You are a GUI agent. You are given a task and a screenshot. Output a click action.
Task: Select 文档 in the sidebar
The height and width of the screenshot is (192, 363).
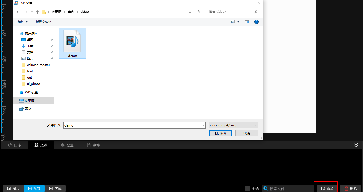(x=30, y=52)
